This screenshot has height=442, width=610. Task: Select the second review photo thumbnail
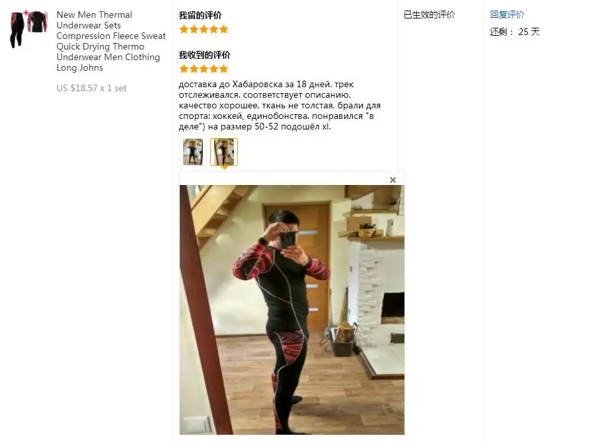(224, 152)
